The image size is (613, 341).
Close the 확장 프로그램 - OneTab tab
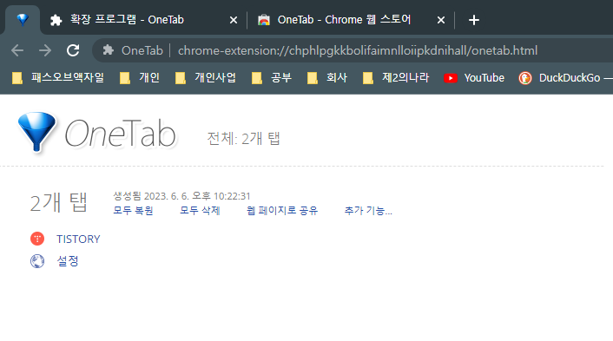(234, 20)
